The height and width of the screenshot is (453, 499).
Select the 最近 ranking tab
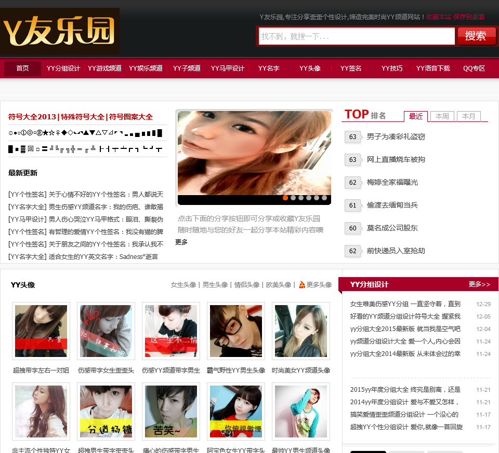pos(416,116)
